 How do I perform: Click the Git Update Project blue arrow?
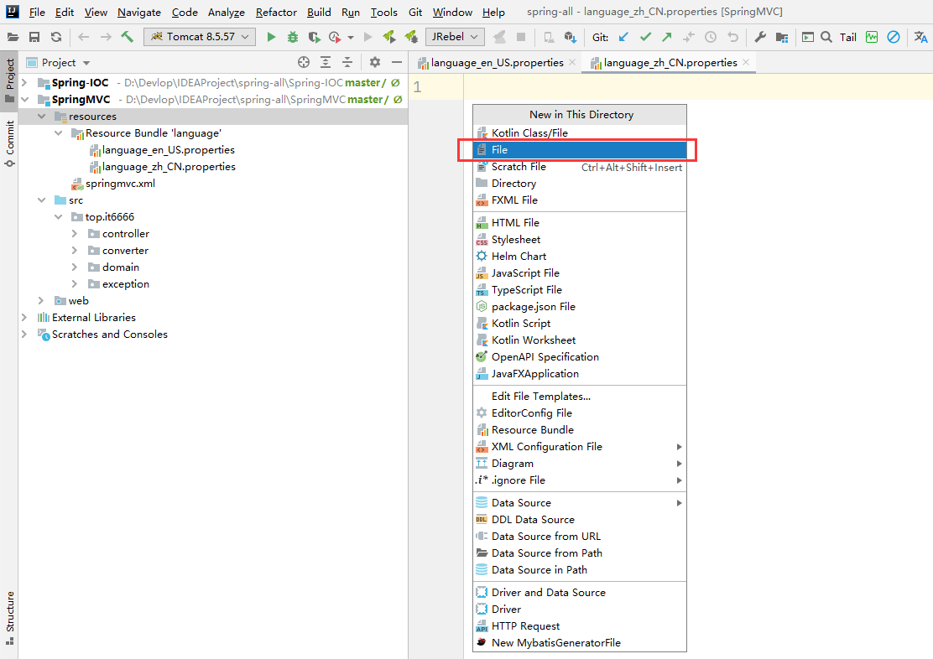tap(623, 37)
